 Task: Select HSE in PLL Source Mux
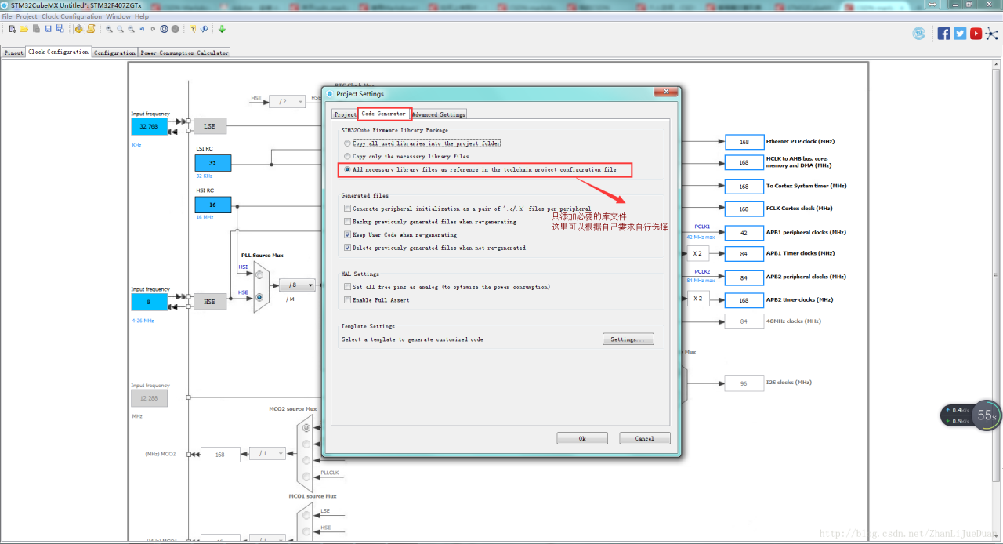coord(258,297)
